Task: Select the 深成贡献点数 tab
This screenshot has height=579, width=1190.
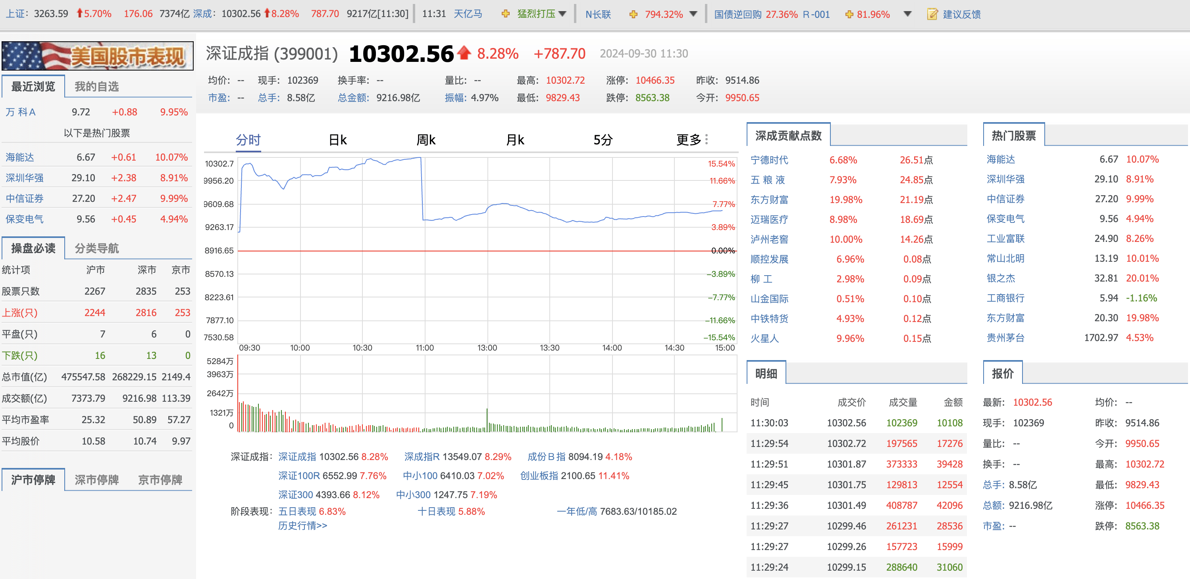Action: click(789, 135)
